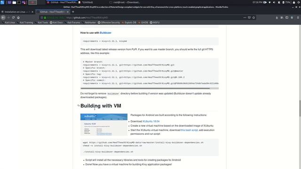Screen dimensions: 301x169
Task: Go back to the previous page
Action: [3, 17]
